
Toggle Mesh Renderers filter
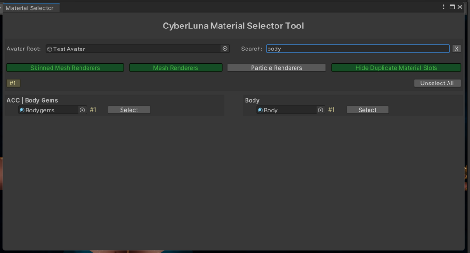176,68
